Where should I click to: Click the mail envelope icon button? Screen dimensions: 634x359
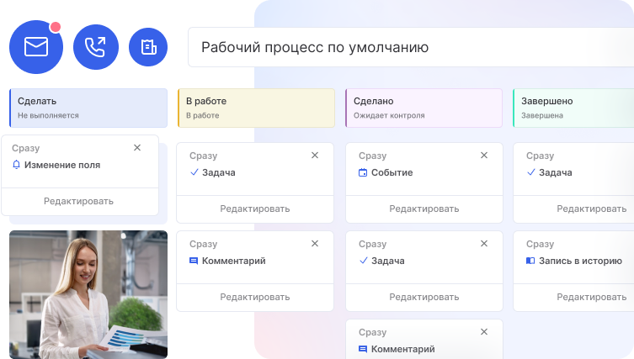coord(36,47)
